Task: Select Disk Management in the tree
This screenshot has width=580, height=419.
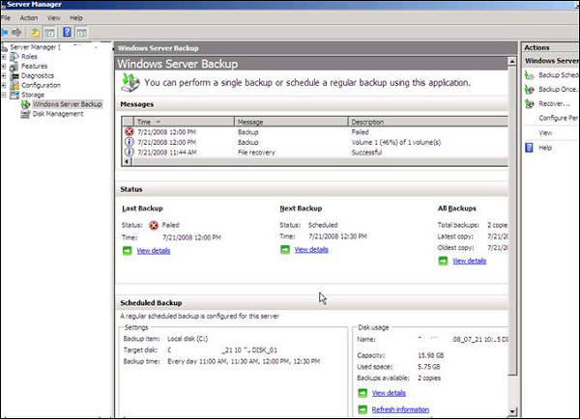Action: 58,113
